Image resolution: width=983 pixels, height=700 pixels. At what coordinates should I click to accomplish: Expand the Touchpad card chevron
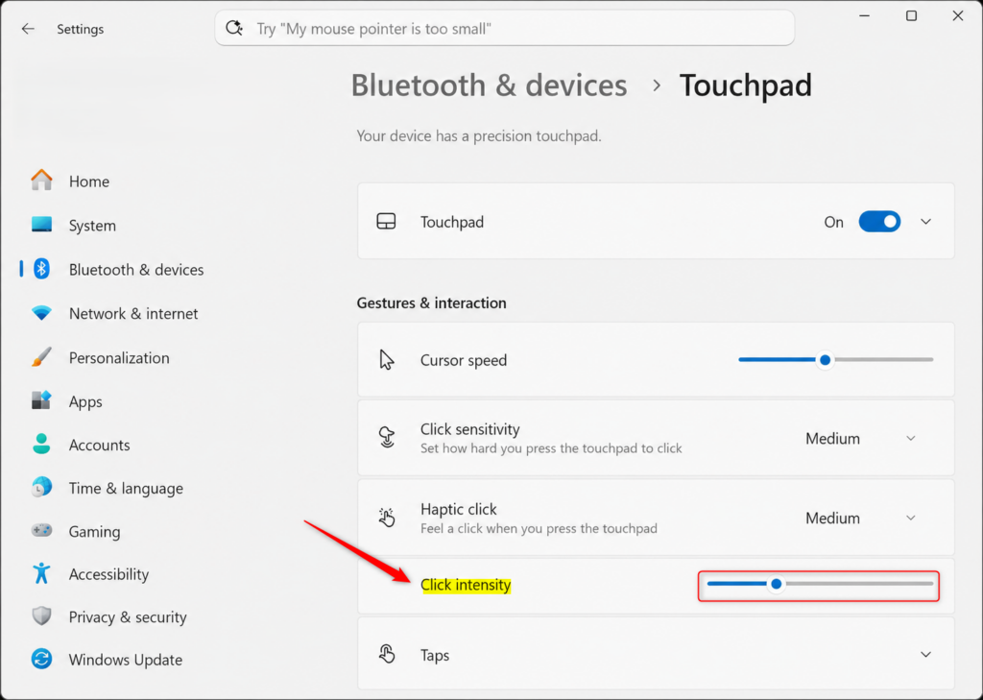click(926, 222)
